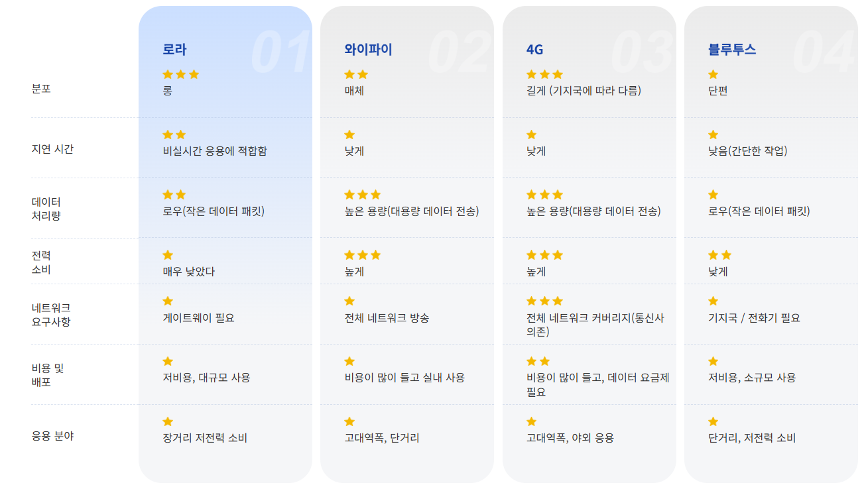Click the 데이터 처리량 row label
Image resolution: width=862 pixels, height=487 pixels.
coord(46,209)
